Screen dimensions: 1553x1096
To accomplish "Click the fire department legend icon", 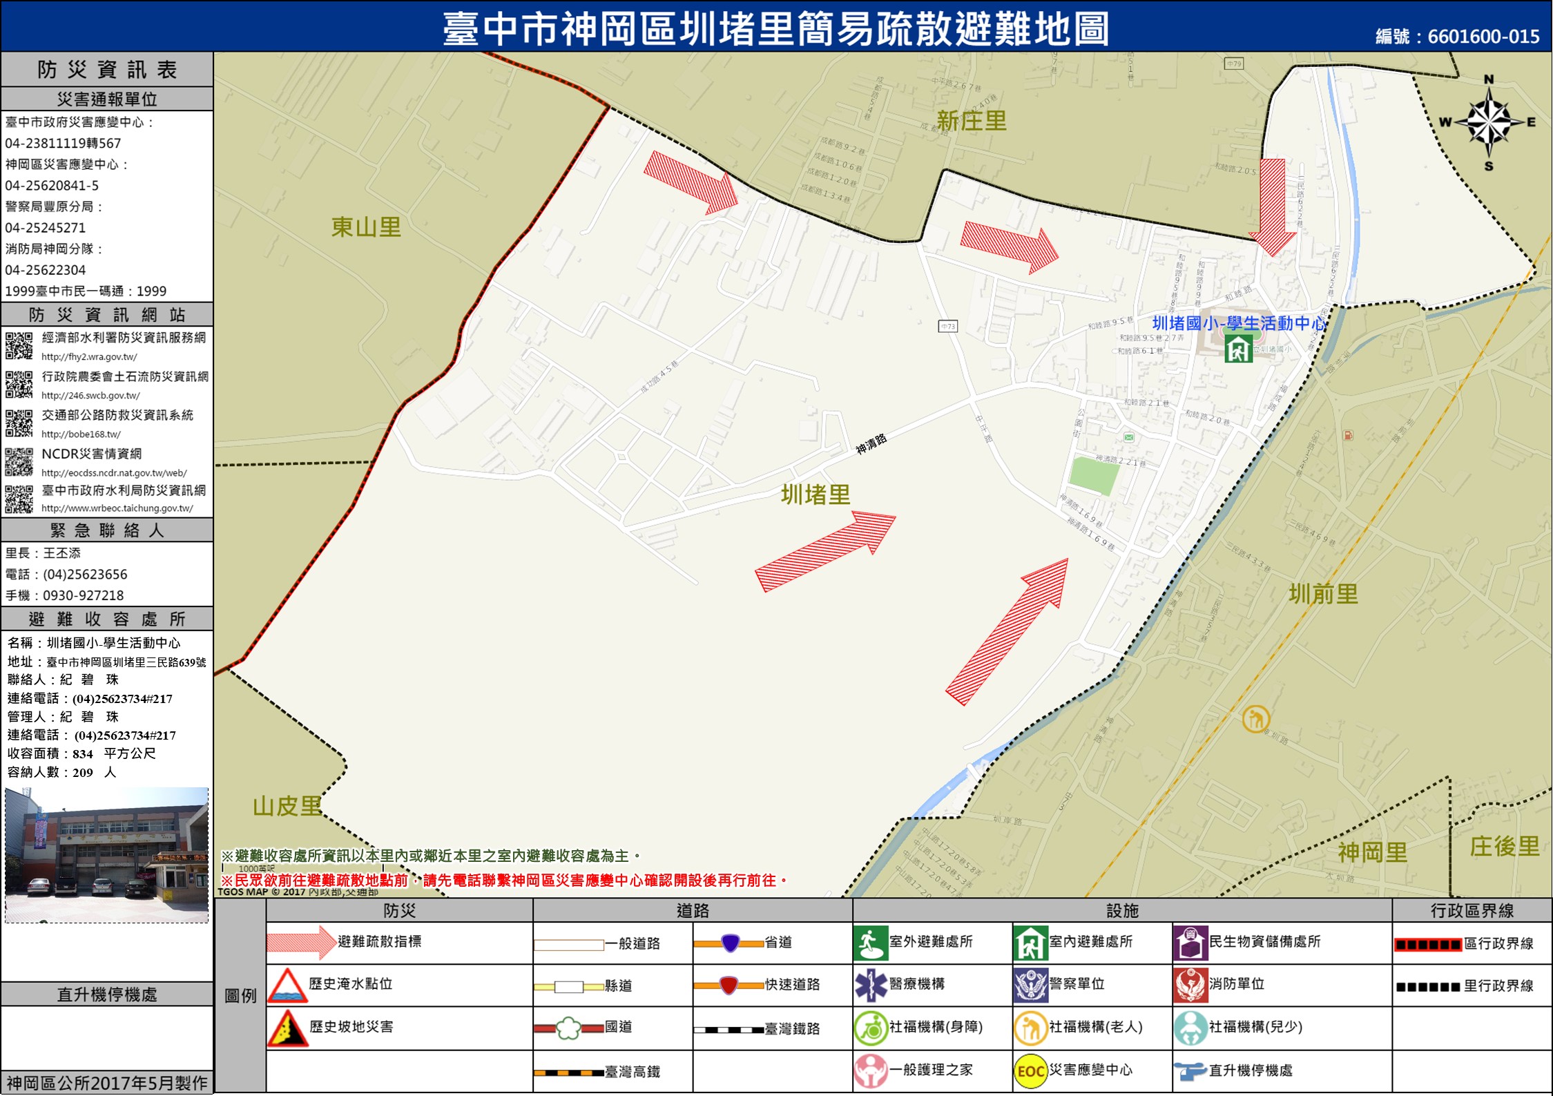I will click(x=1190, y=985).
